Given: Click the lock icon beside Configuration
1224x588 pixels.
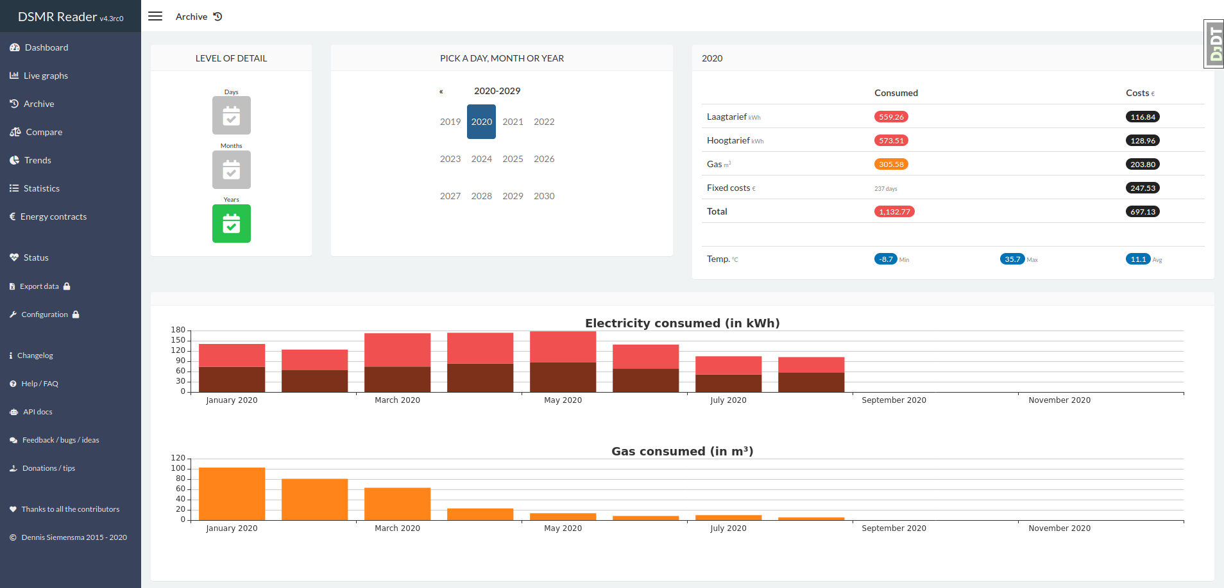Looking at the screenshot, I should tap(76, 314).
